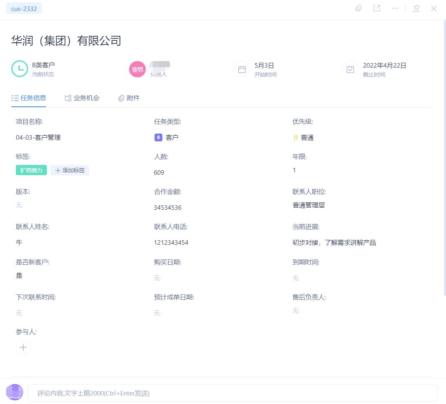Screen dimensions: 446x404
Task: Click the 年限 value 1
Action: 294,170
